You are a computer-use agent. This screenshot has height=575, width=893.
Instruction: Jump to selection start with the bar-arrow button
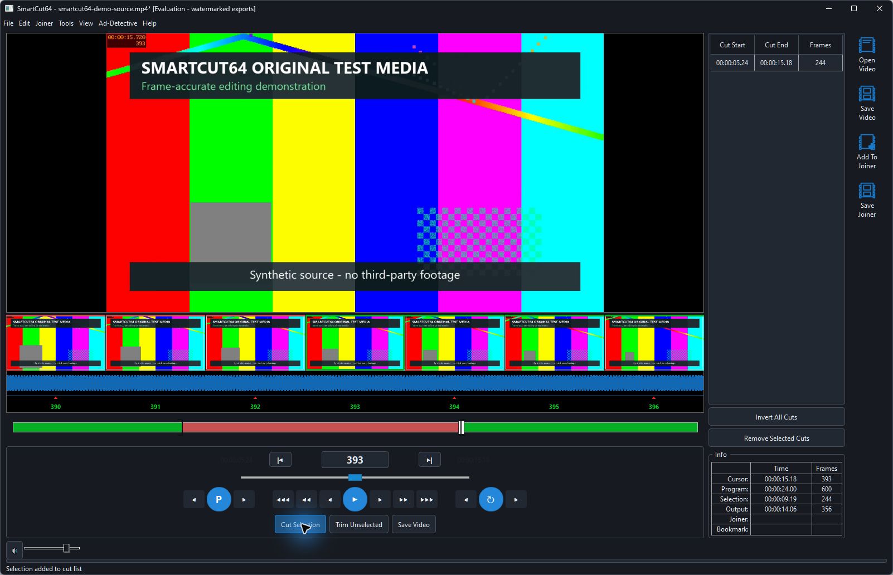coord(280,460)
